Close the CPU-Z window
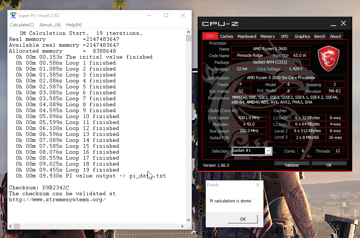 (344, 23)
